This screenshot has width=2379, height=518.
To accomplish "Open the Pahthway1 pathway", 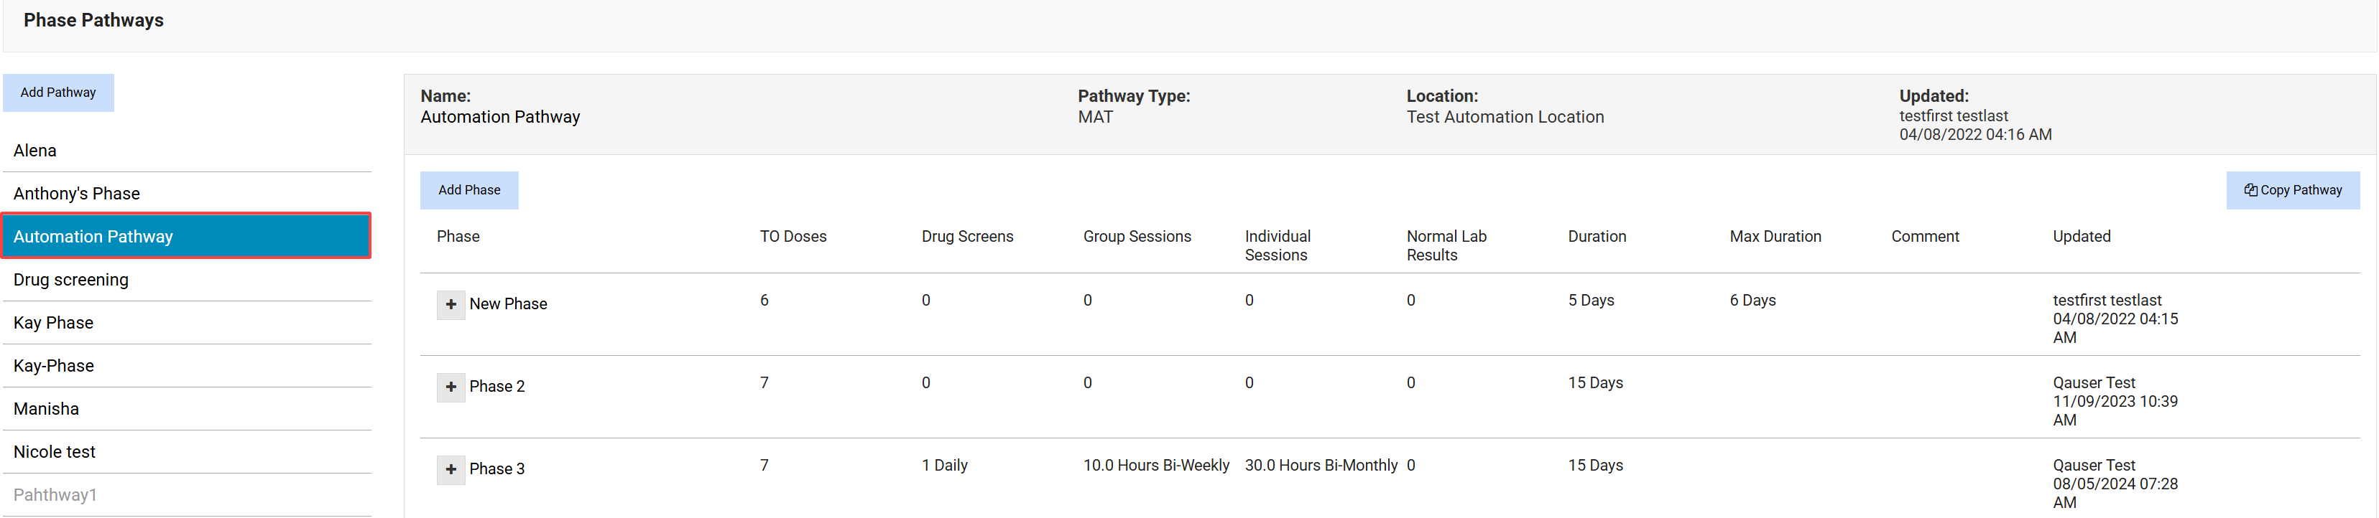I will click(55, 495).
